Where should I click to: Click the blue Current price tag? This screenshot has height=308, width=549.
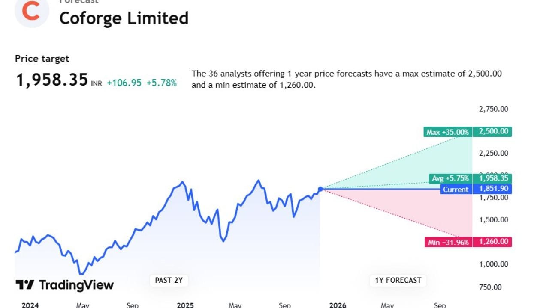(456, 189)
